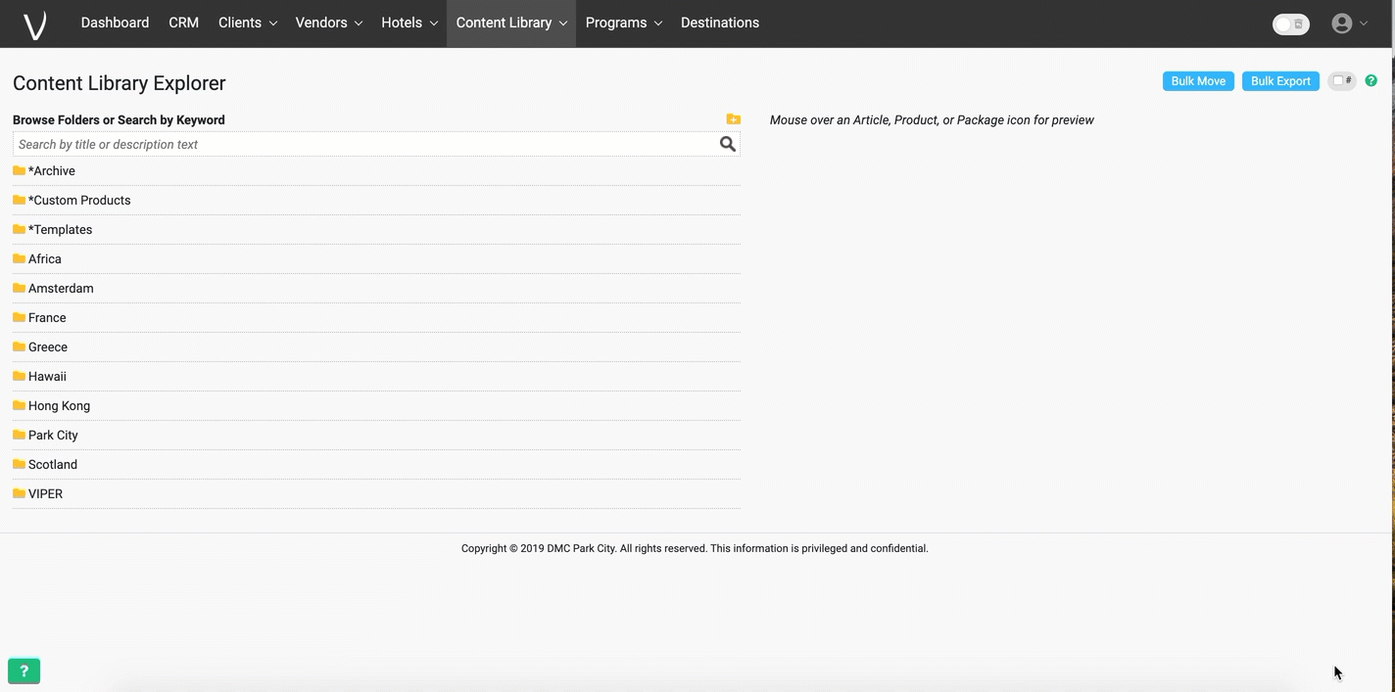Expand the Vendors dropdown menu
The width and height of the screenshot is (1395, 692).
(329, 23)
